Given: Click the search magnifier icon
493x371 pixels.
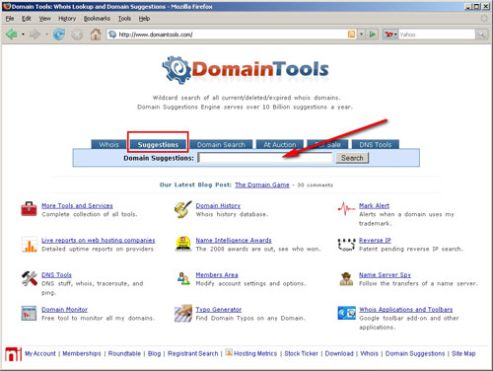Looking at the screenshot, I should (481, 35).
